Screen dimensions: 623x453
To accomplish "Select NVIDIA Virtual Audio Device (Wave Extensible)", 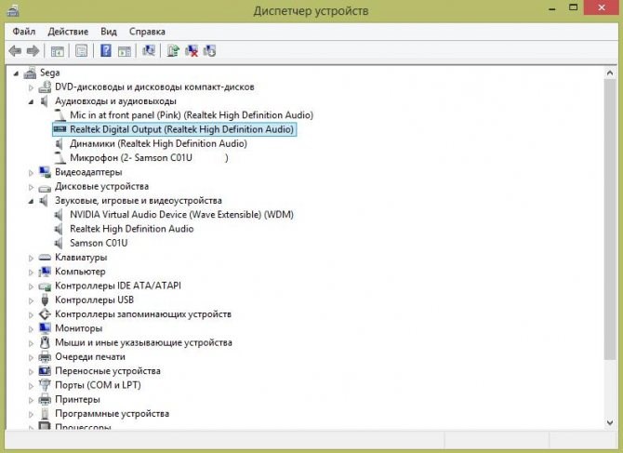I will pos(181,215).
